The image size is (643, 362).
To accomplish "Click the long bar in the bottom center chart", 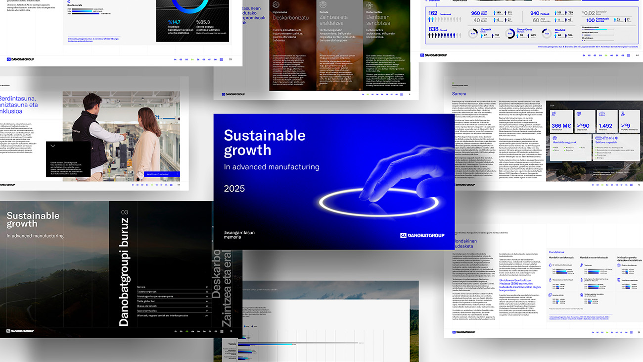I will click(x=297, y=343).
